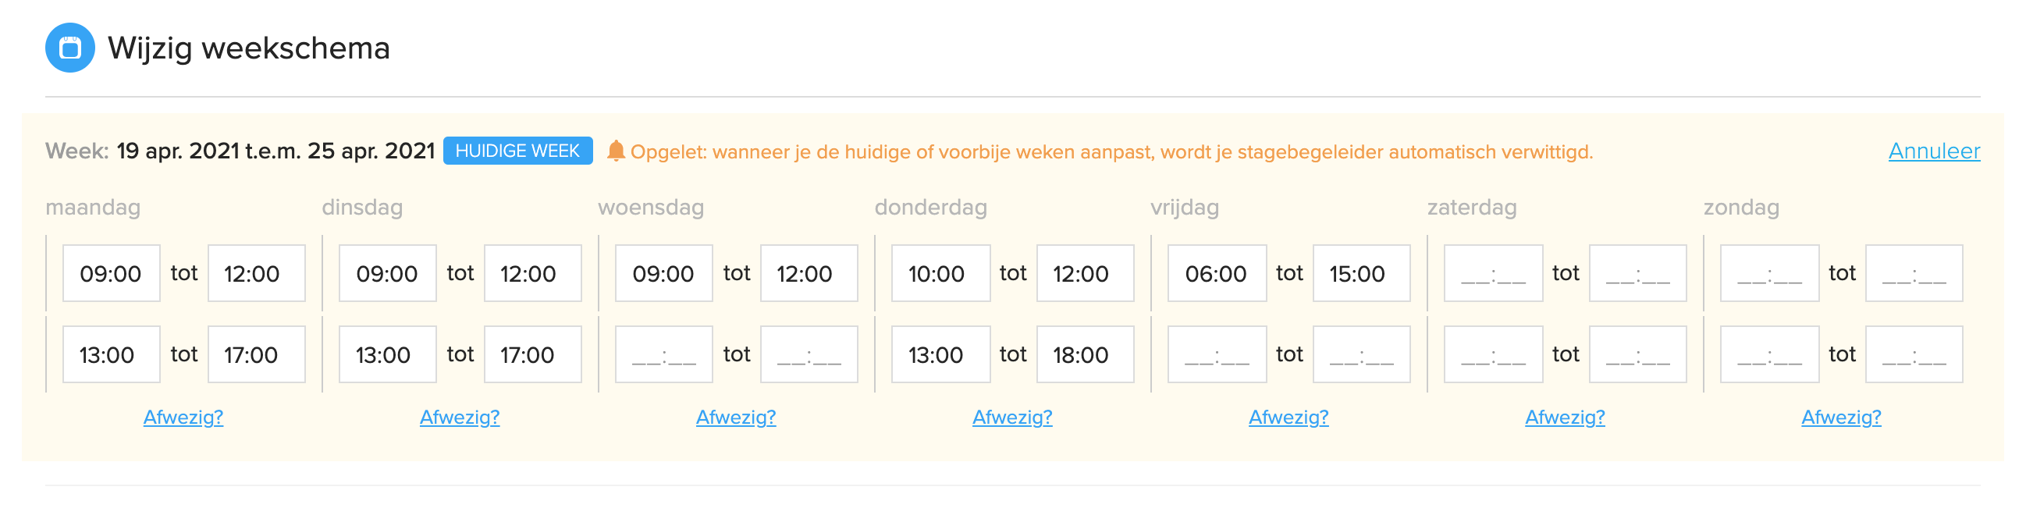
Task: Mark vrijdag as Afwezig
Action: pyautogui.click(x=1288, y=418)
